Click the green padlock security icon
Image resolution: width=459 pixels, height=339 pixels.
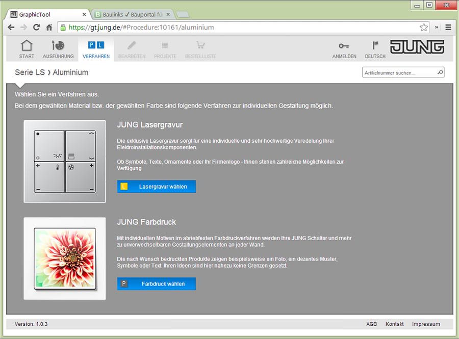[x=63, y=28]
